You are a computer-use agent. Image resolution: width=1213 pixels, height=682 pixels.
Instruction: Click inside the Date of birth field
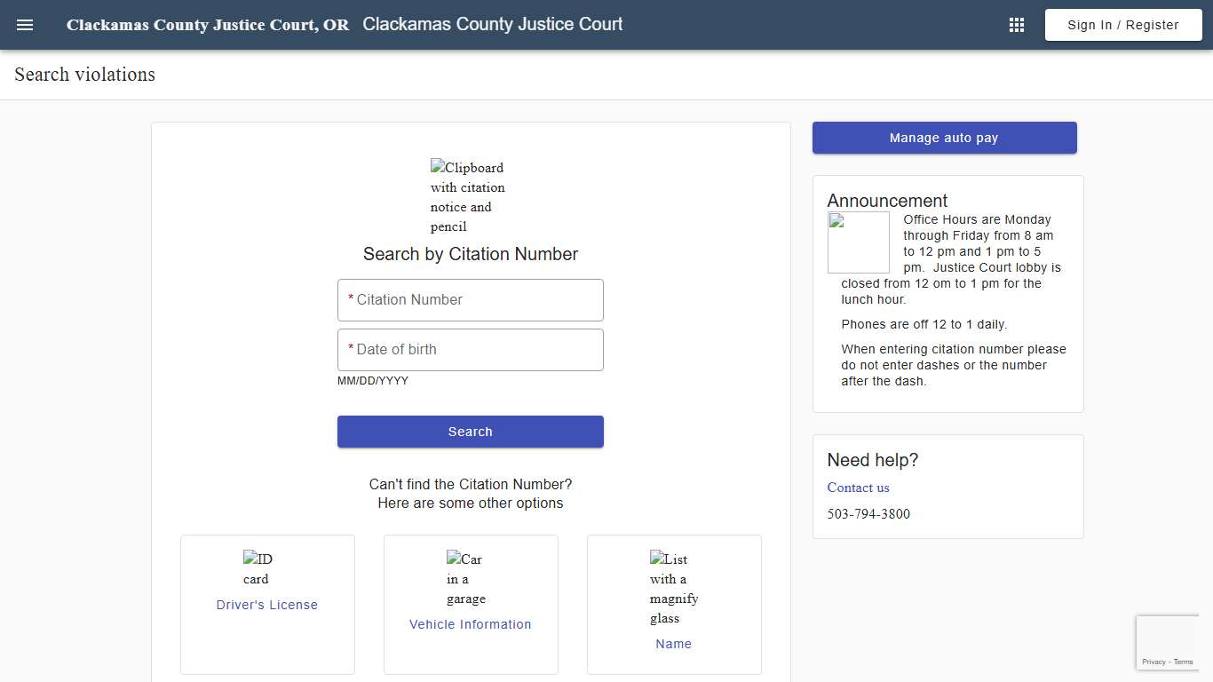coord(470,349)
